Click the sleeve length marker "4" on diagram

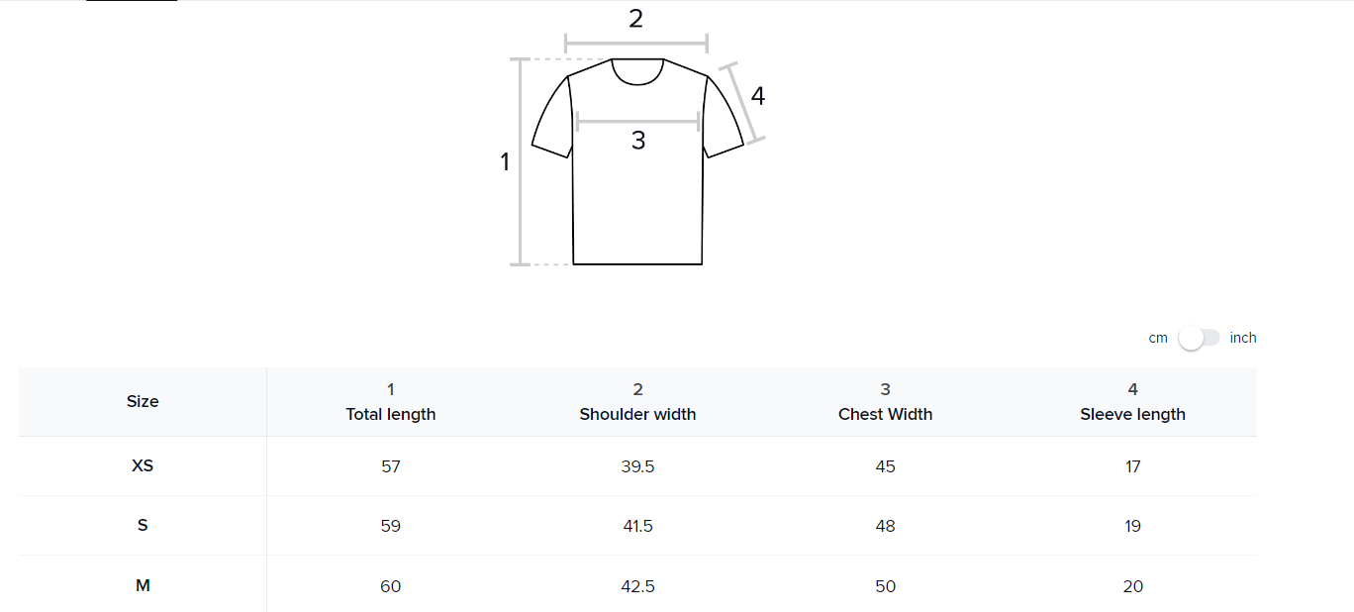tap(758, 97)
